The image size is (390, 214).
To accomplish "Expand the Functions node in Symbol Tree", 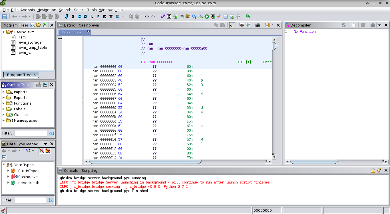I will tap(3, 103).
